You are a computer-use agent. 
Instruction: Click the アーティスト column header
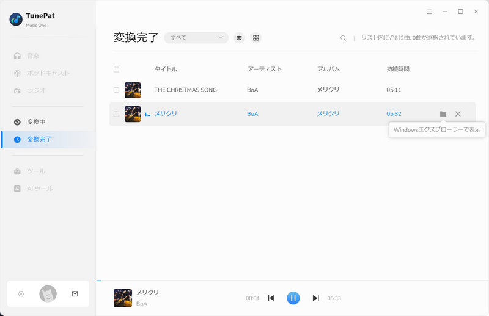265,69
